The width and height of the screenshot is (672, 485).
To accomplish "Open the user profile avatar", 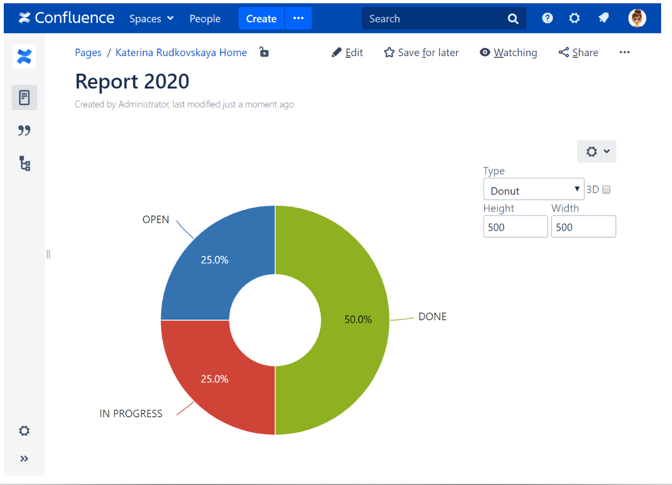I will coord(637,19).
